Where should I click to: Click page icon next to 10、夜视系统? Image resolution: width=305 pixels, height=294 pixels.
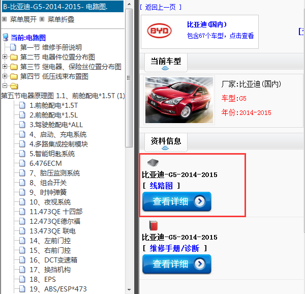coord(22,202)
